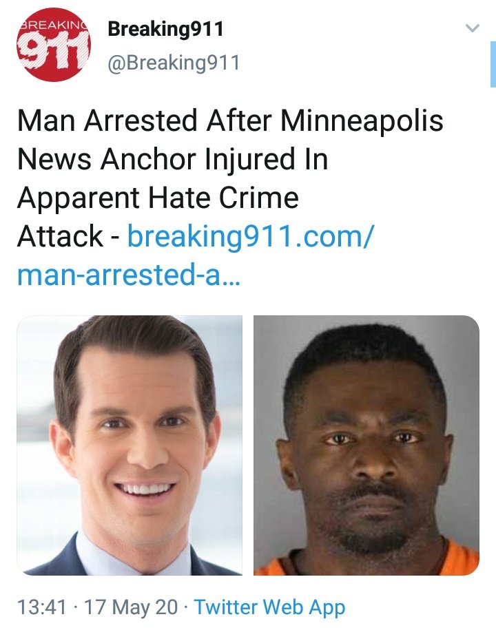Image resolution: width=496 pixels, height=630 pixels.
Task: Click the 17 May 20 date
Action: [x=131, y=607]
